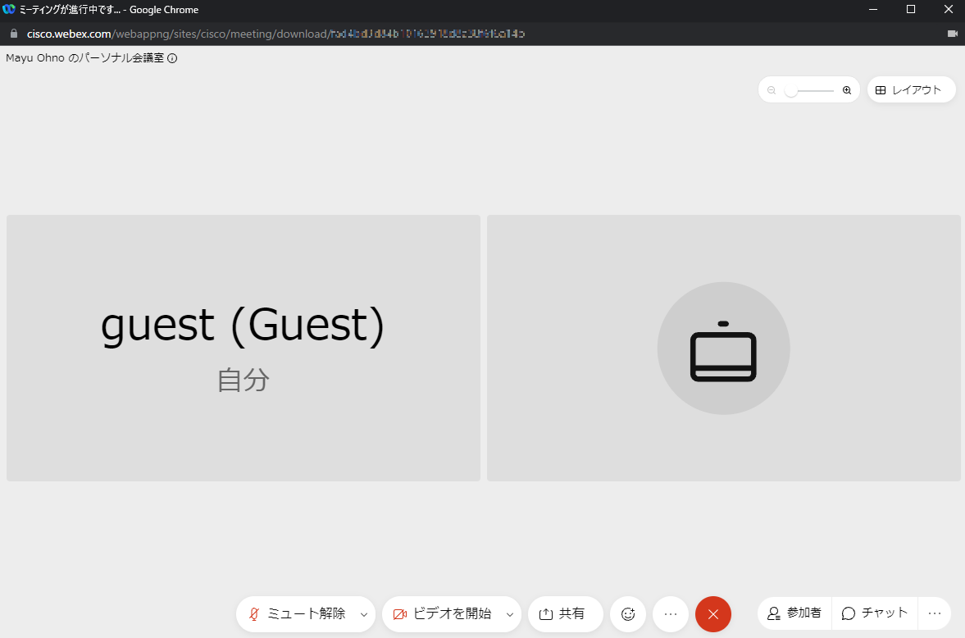This screenshot has height=638, width=965.
Task: Click the zoom in magnifier icon
Action: click(847, 90)
